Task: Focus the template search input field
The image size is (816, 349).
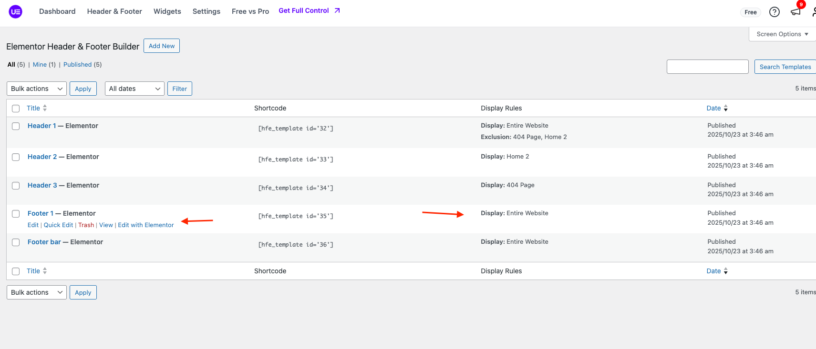Action: tap(707, 67)
